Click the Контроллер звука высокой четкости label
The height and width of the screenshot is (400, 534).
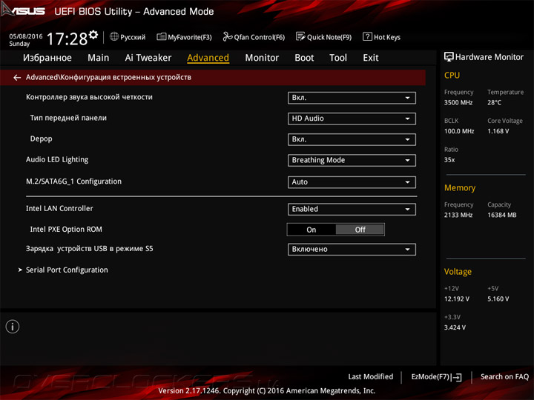(x=89, y=97)
